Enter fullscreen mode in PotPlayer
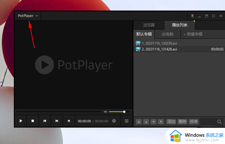The width and height of the screenshot is (225, 144). point(214,16)
